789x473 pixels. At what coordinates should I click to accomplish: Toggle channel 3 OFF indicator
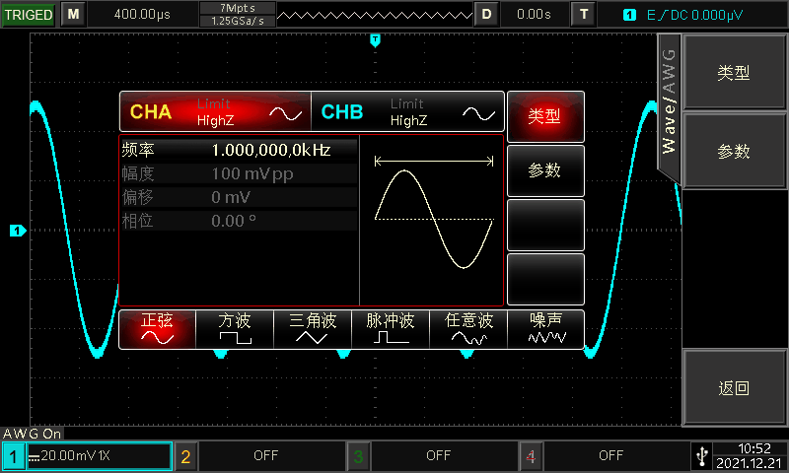click(x=437, y=455)
